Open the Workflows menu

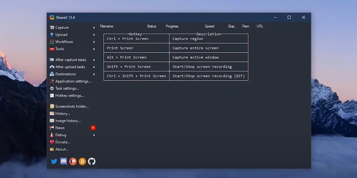64,42
